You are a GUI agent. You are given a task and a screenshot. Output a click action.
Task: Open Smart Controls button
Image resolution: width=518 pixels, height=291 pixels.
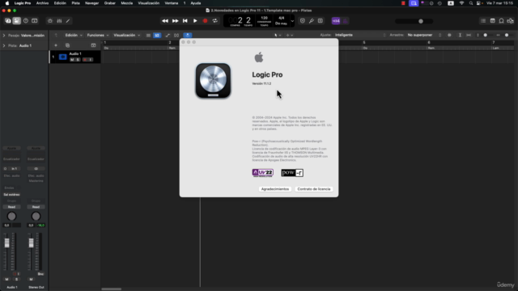pyautogui.click(x=50, y=21)
